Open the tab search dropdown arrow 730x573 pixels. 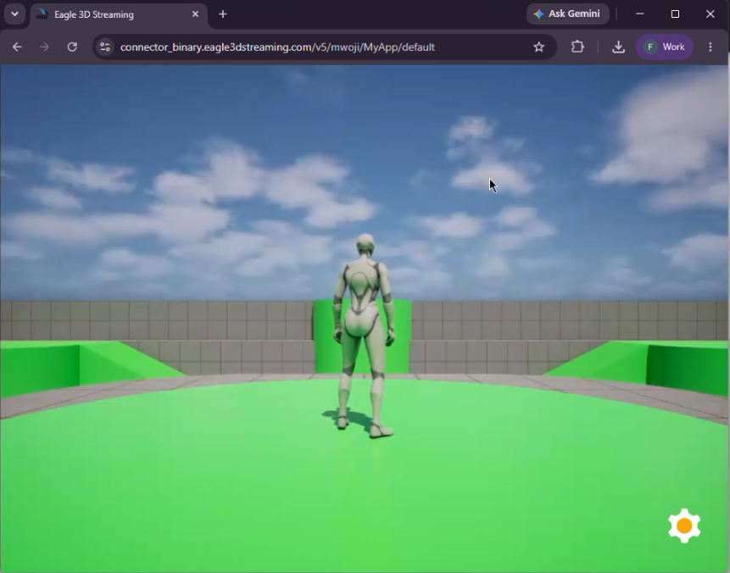pos(14,14)
